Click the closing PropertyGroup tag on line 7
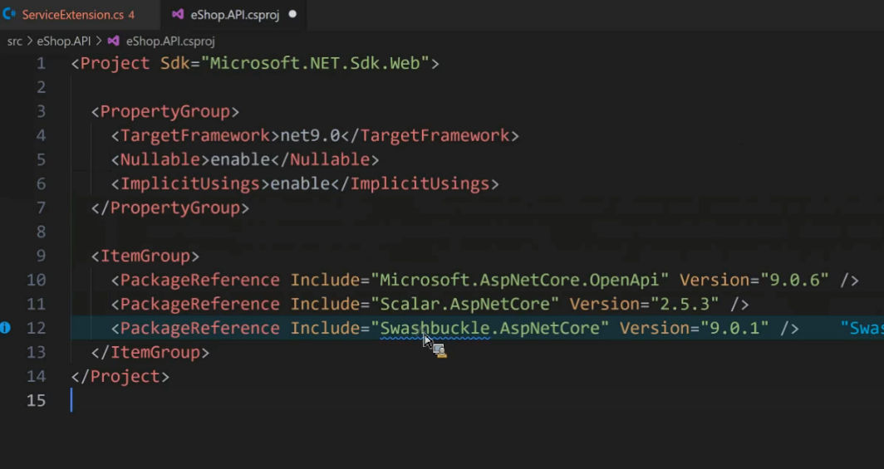 click(x=170, y=208)
